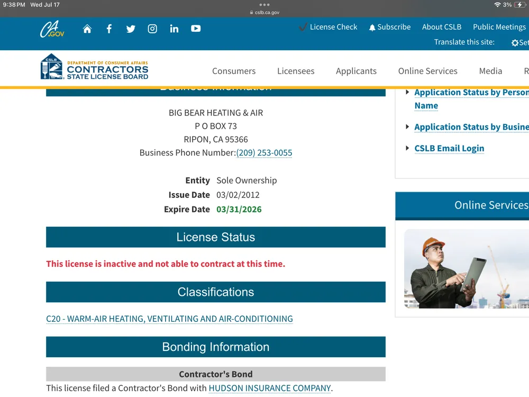Screen dimensions: 529x397
Task: Open the Online Services menu
Action: point(427,71)
